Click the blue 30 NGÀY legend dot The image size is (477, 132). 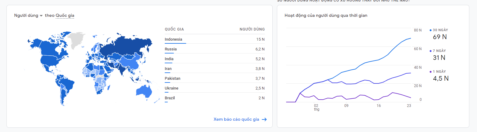(431, 30)
